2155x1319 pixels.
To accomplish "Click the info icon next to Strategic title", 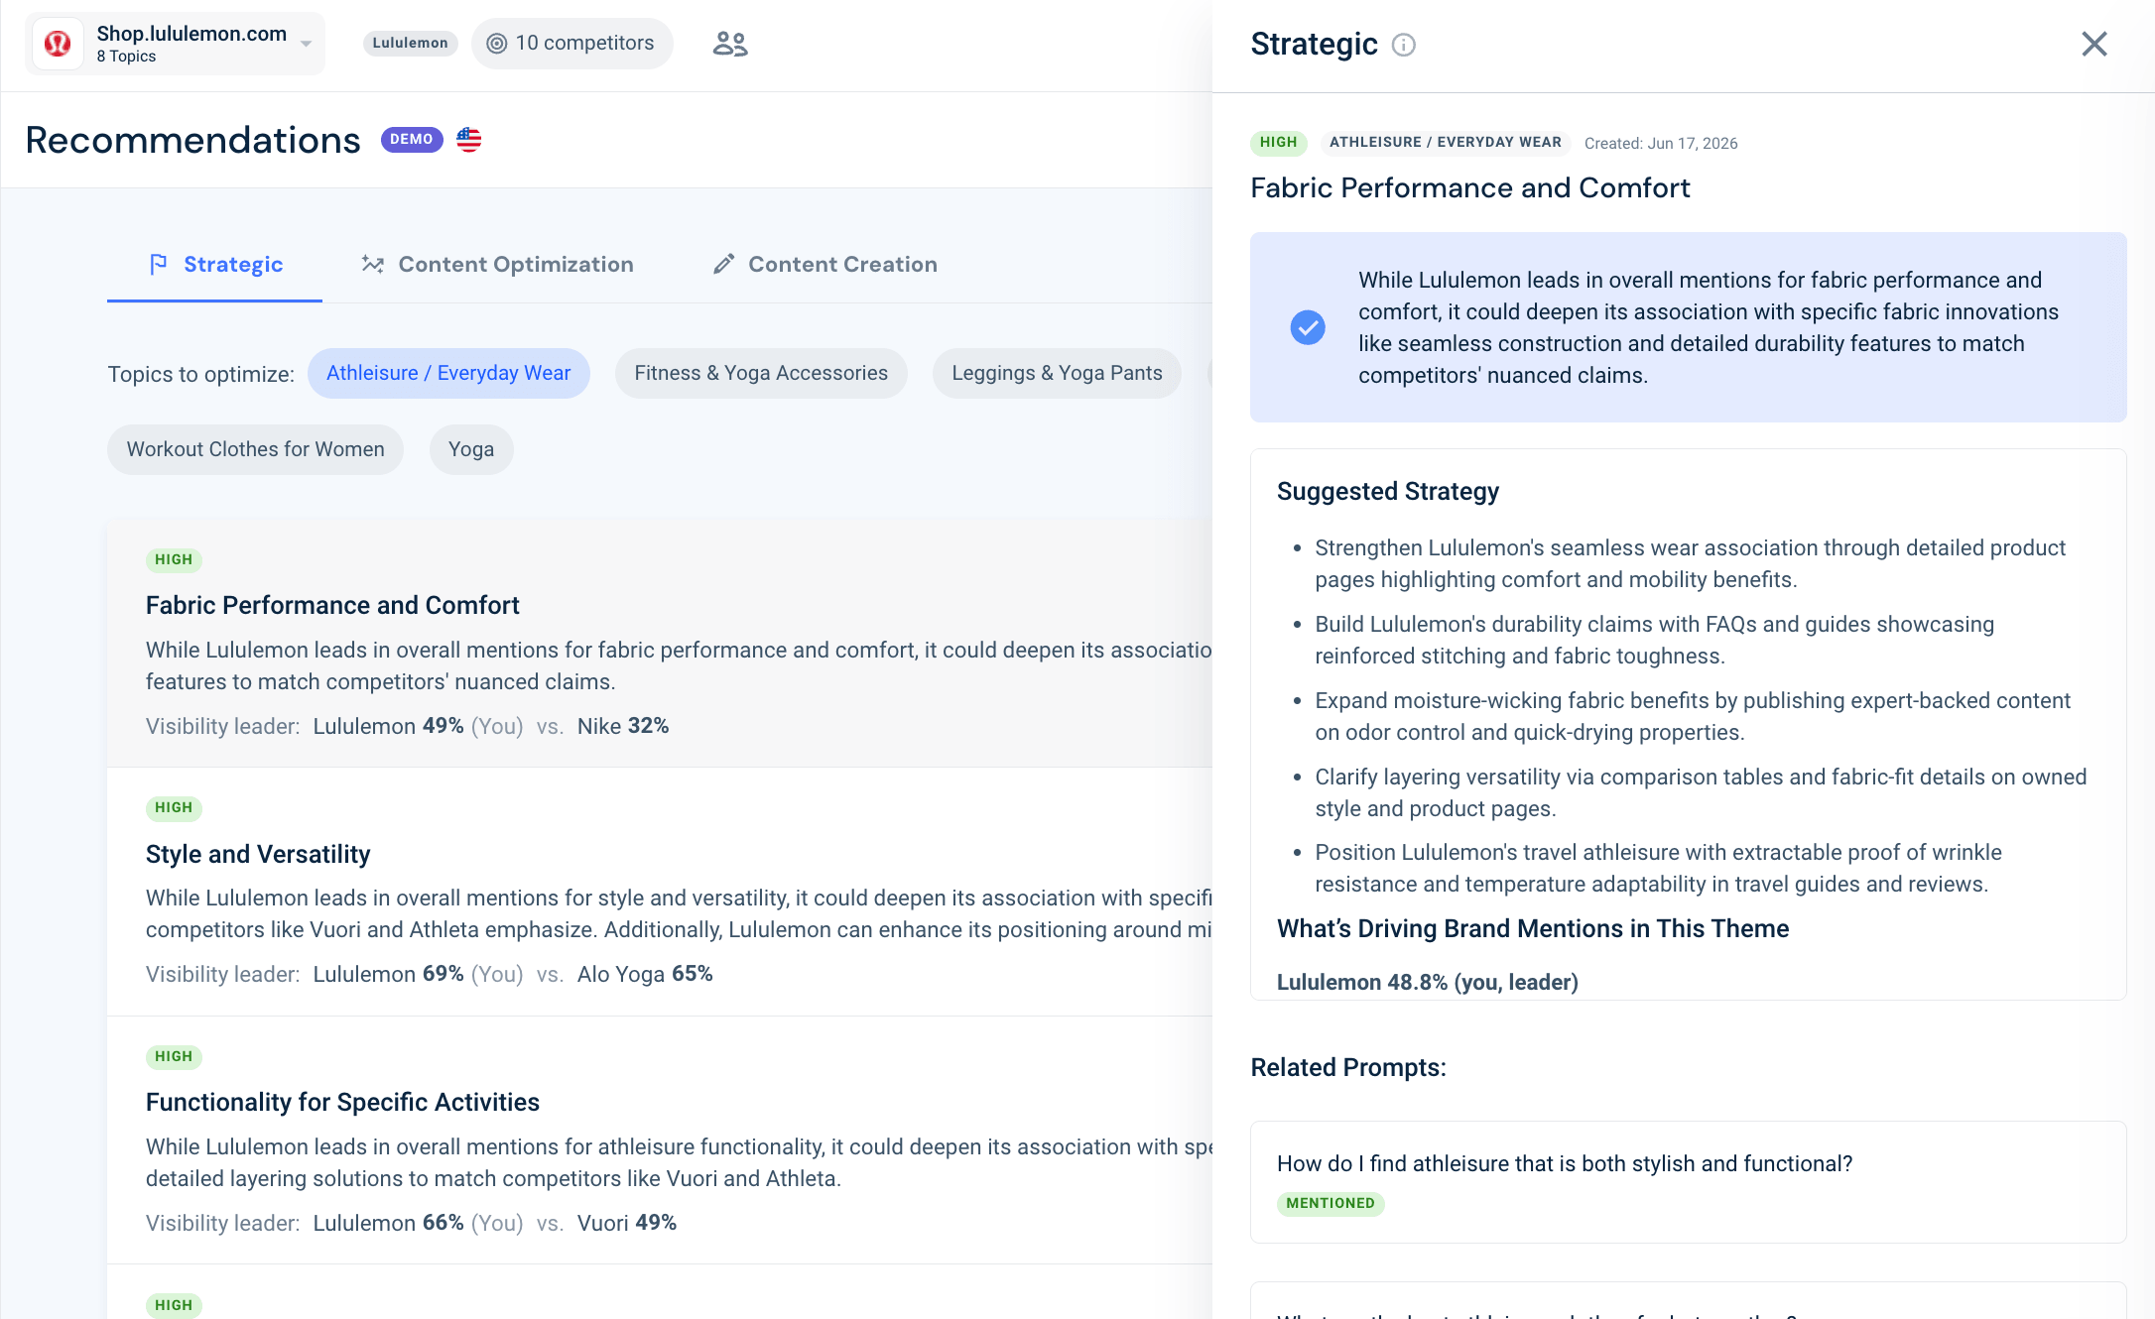I will coord(1404,45).
